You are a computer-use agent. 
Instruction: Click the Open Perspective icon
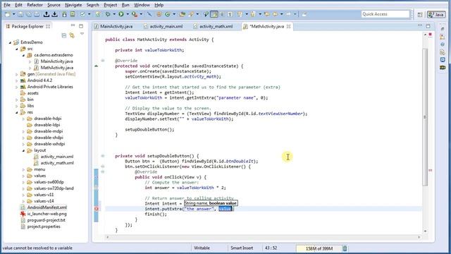click(420, 14)
